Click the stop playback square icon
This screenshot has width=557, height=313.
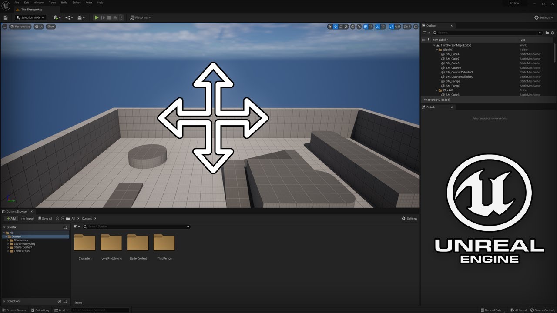(x=109, y=17)
